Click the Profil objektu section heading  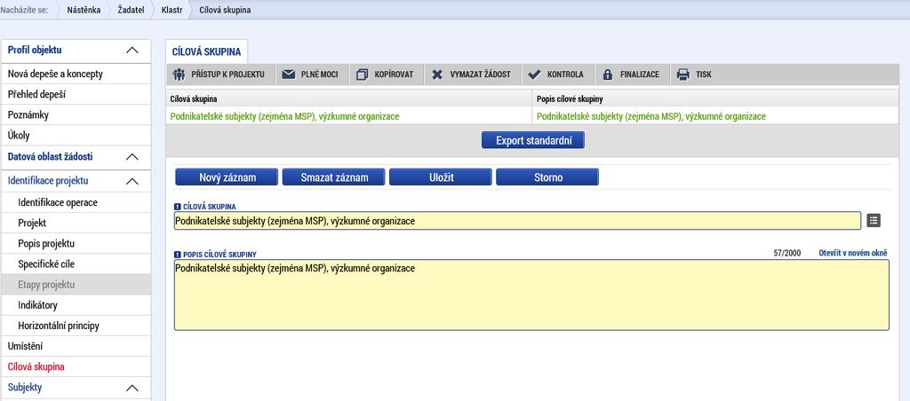click(x=35, y=50)
